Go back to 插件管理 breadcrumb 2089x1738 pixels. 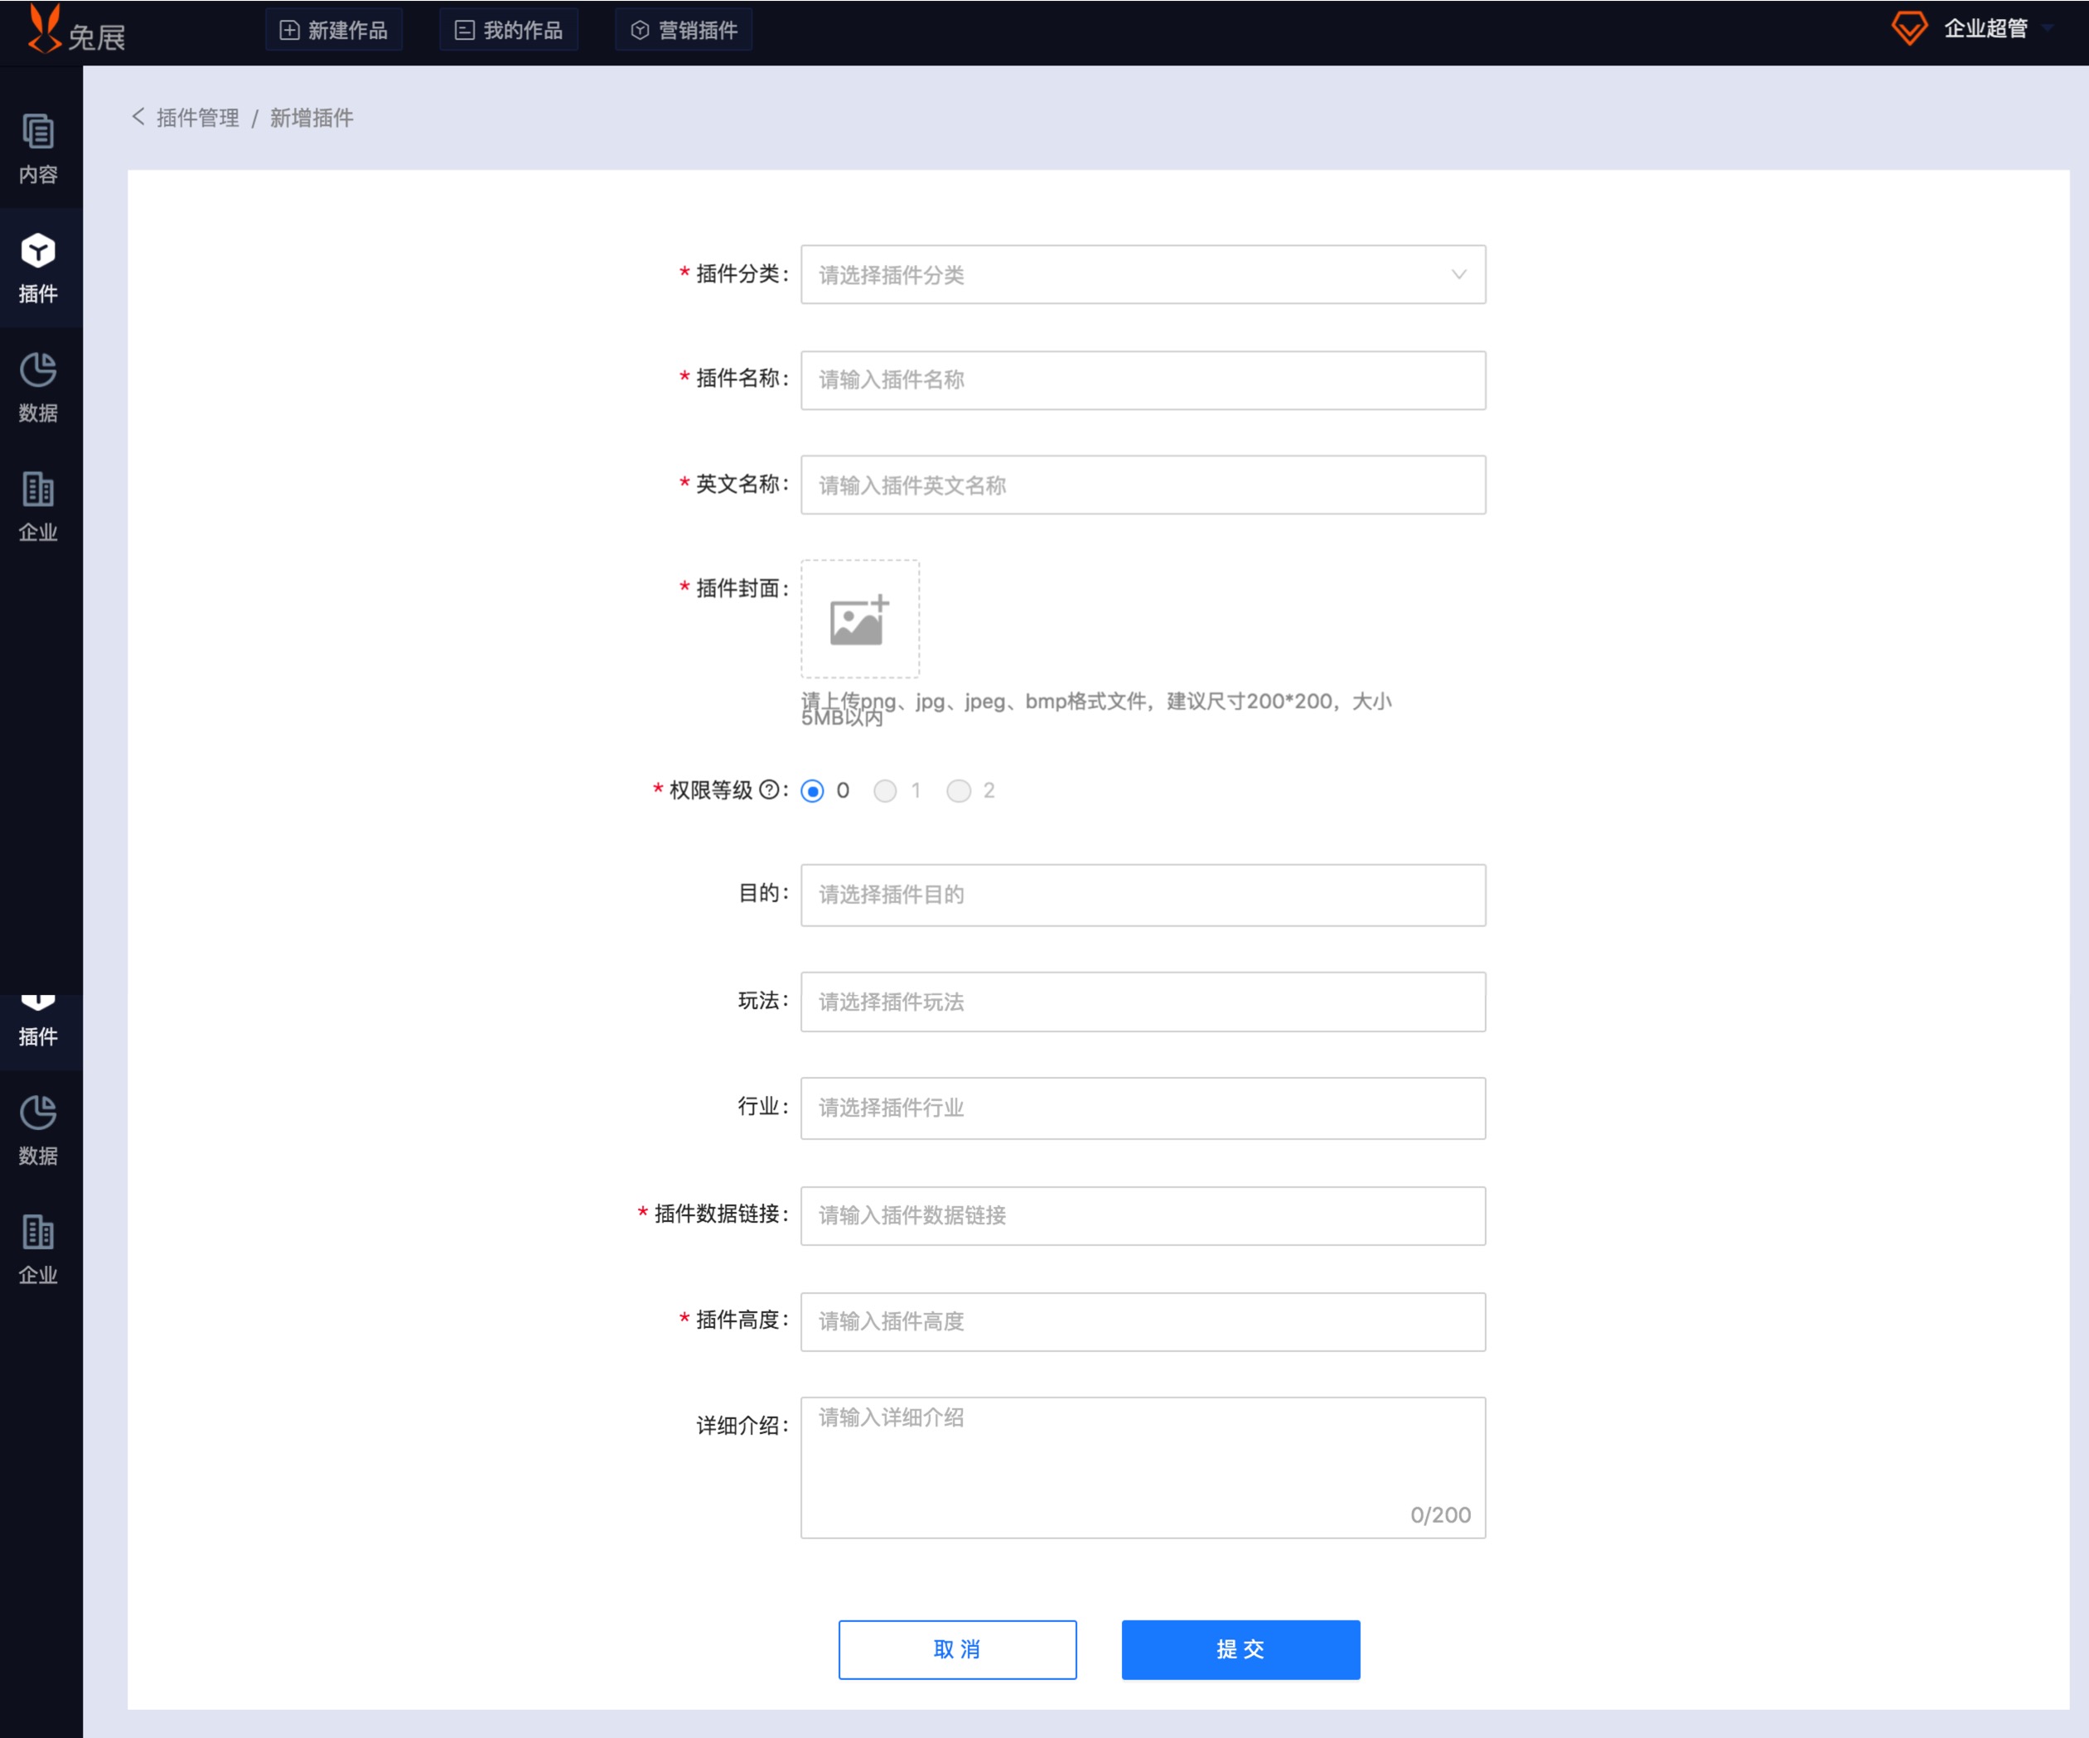[197, 118]
